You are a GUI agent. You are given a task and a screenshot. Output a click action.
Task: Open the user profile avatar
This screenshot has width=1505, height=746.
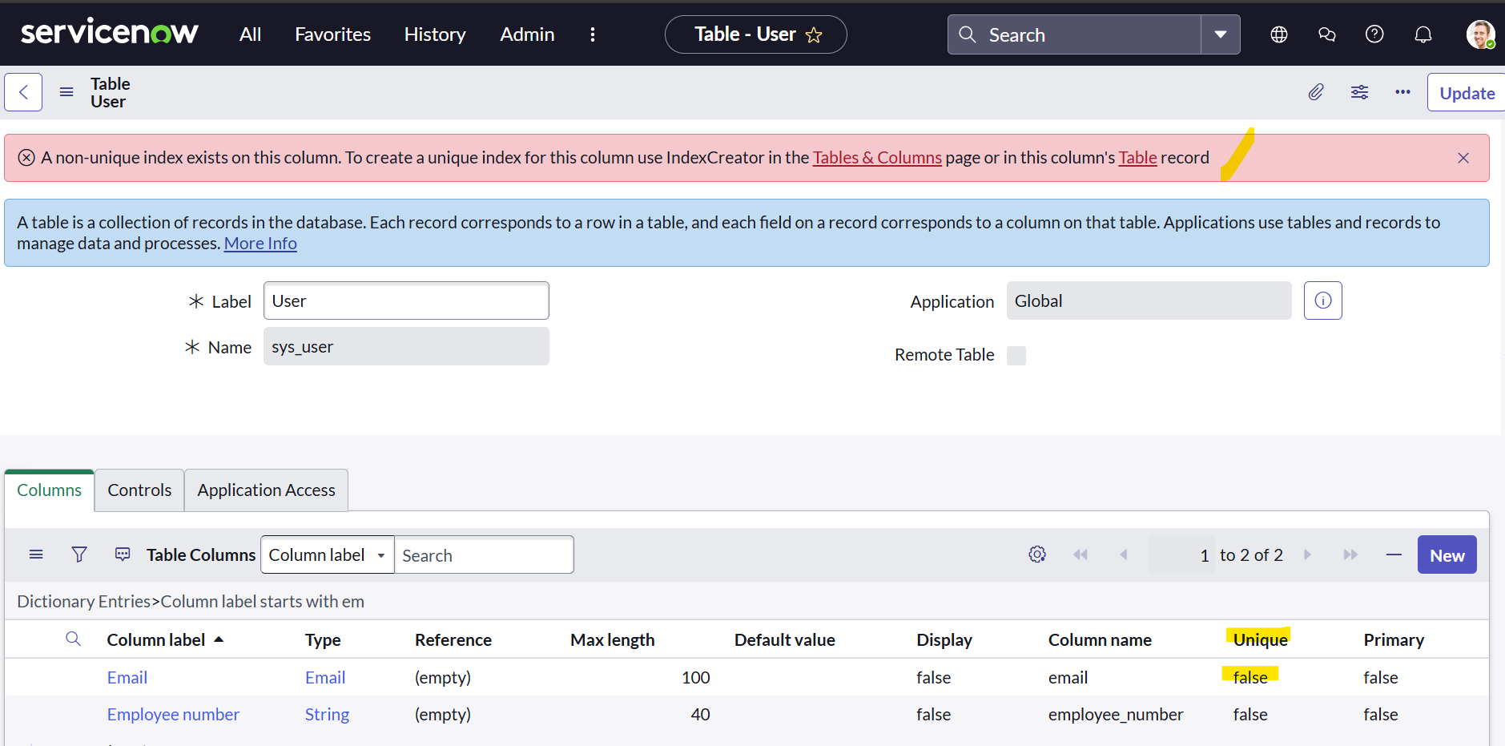[x=1480, y=34]
